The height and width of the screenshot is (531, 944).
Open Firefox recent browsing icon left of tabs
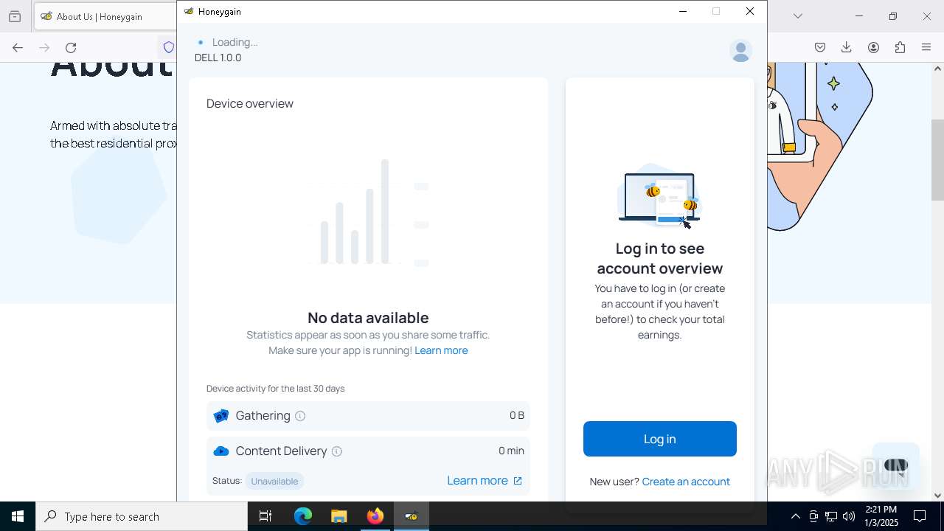pyautogui.click(x=15, y=16)
